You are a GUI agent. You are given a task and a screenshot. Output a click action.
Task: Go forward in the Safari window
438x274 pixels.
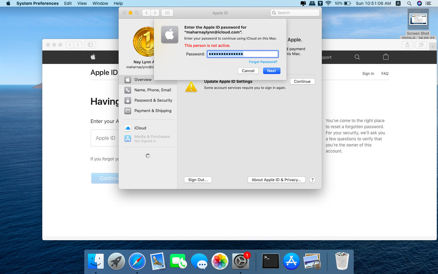click(x=78, y=45)
